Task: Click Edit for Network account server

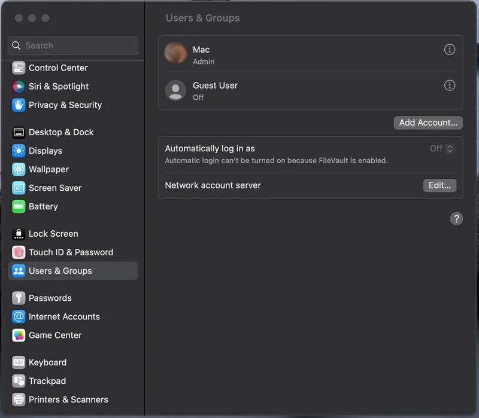Action: click(x=439, y=185)
